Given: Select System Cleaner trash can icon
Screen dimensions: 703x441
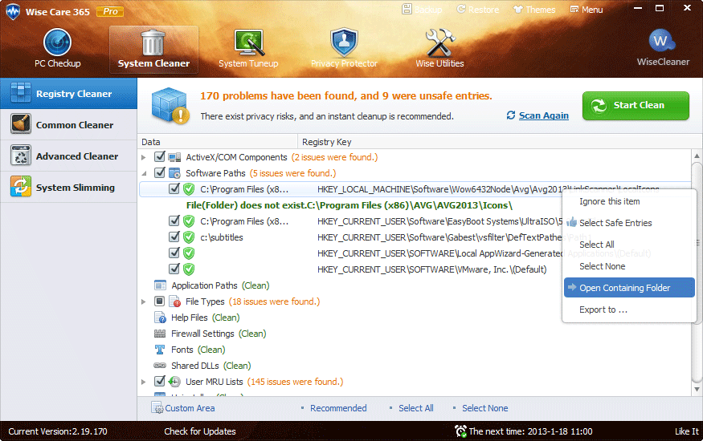Looking at the screenshot, I should pos(153,43).
